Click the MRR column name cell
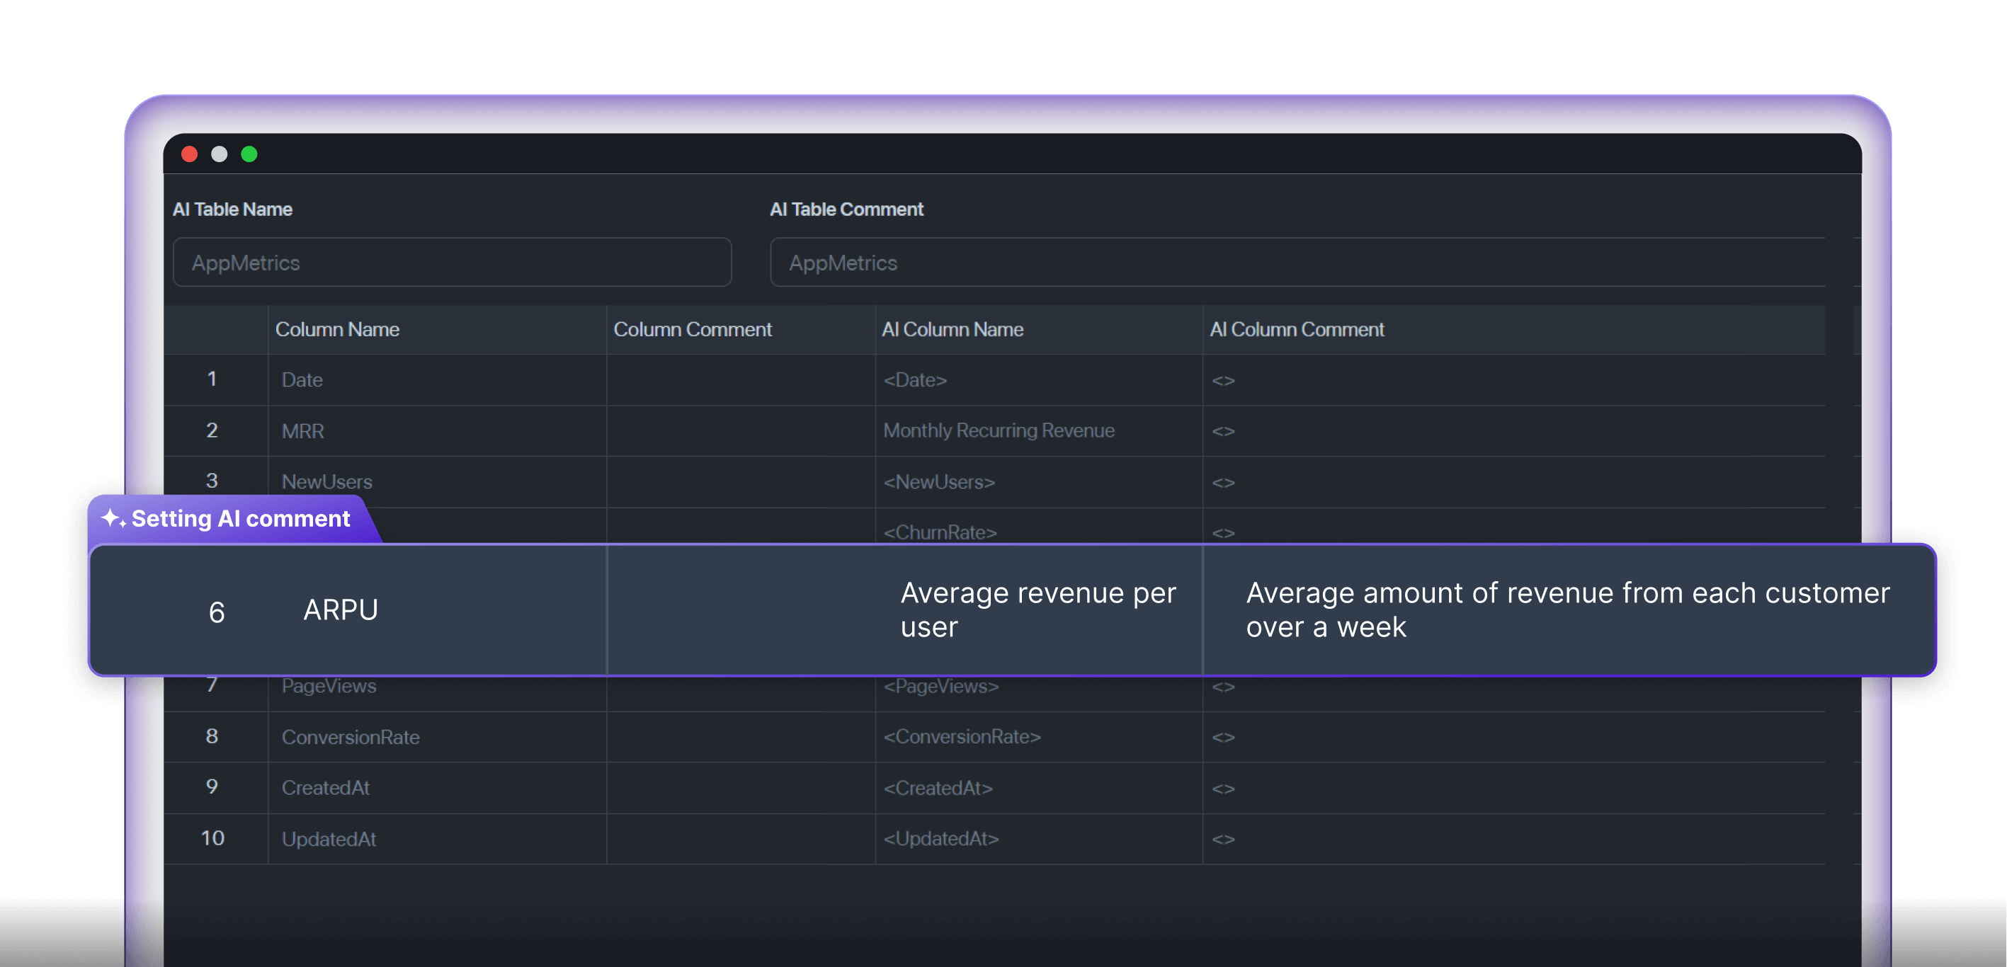 tap(437, 430)
